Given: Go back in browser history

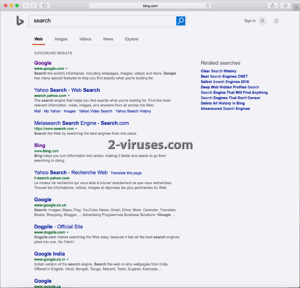Looking at the screenshot, I should tap(26, 6).
